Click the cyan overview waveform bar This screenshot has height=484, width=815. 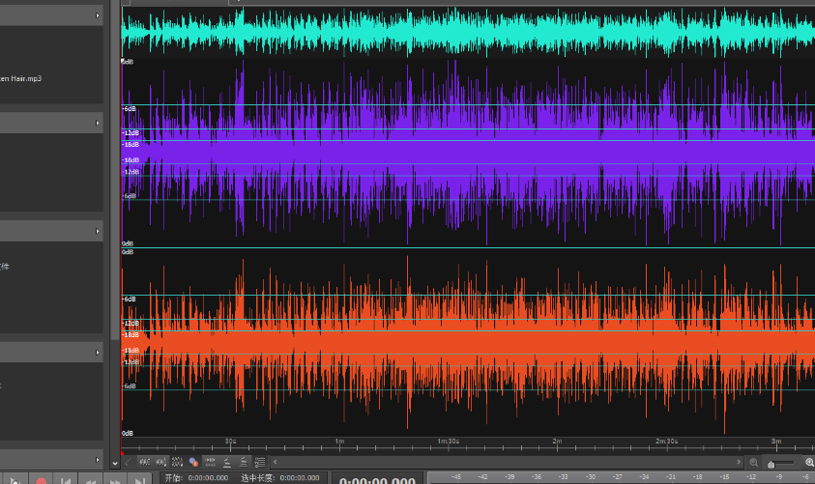tap(468, 31)
